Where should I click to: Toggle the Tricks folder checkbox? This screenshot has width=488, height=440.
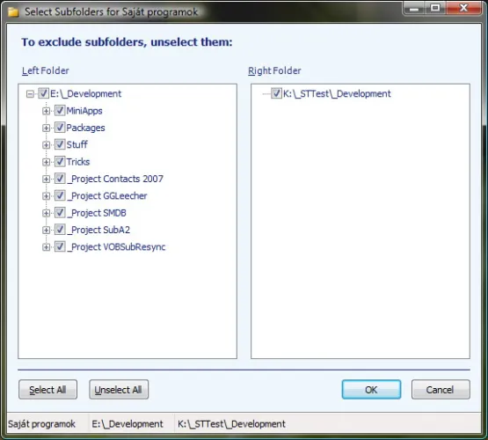click(x=60, y=162)
